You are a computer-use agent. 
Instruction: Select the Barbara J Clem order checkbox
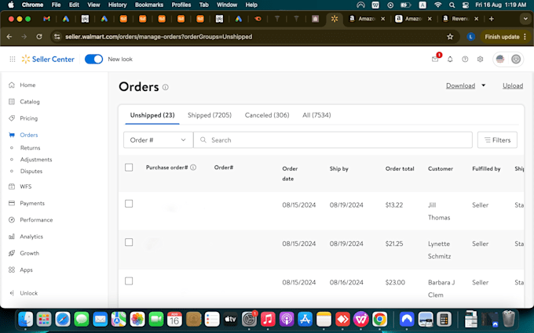129,281
